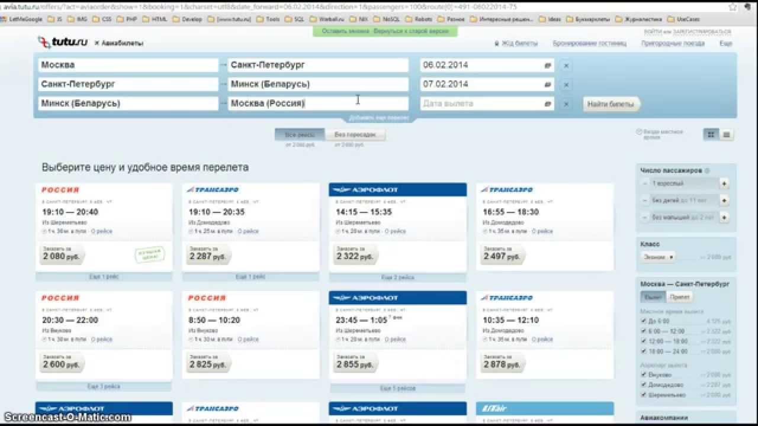Open О рейсе link on 19:10 — 20:35 card

pos(249,231)
